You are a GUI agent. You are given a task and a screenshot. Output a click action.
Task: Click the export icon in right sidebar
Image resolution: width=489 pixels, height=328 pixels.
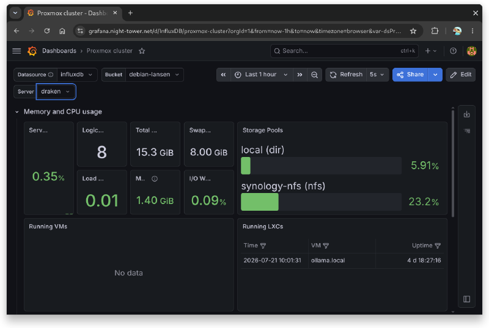tap(466, 114)
